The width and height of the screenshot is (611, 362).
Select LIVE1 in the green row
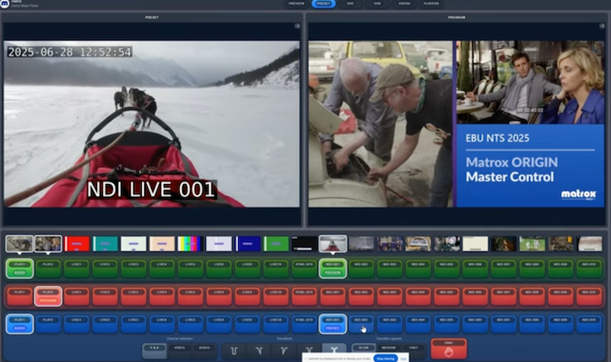tap(76, 268)
